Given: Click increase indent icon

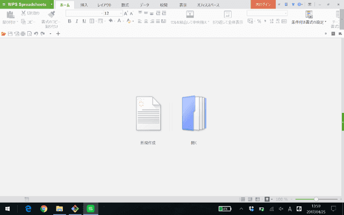Looking at the screenshot, I should click(x=164, y=13).
